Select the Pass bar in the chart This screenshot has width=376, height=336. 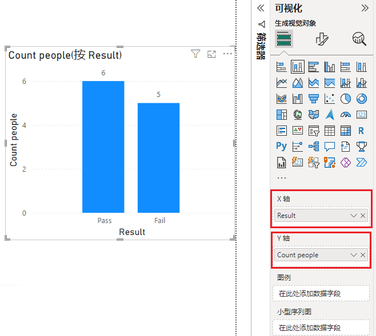pos(103,147)
